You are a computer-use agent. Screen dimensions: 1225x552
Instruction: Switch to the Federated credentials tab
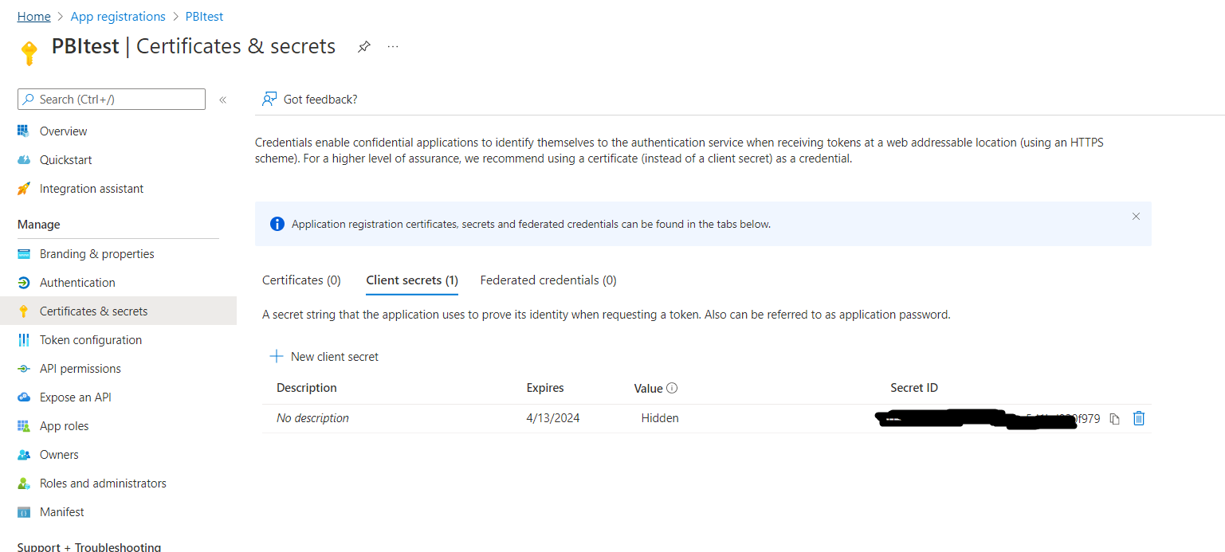pos(548,280)
